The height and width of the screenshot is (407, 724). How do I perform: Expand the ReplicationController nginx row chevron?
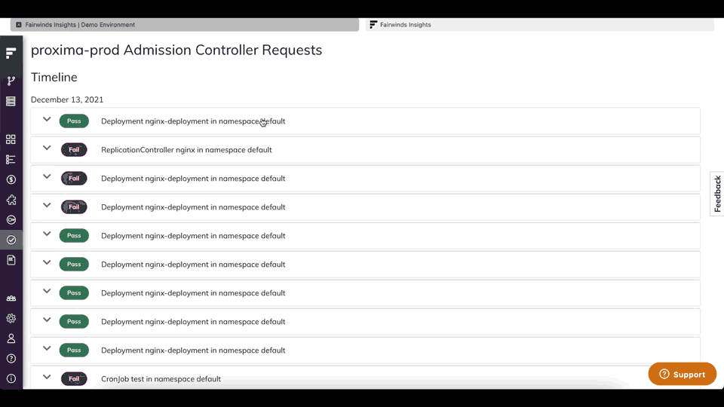47,148
